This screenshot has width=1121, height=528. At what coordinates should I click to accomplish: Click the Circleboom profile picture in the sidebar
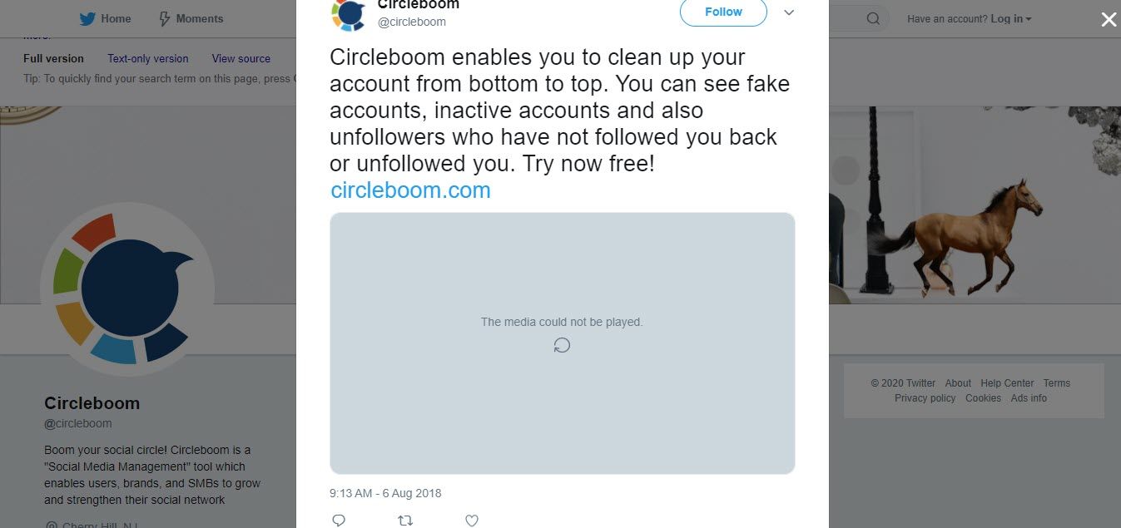(x=127, y=289)
